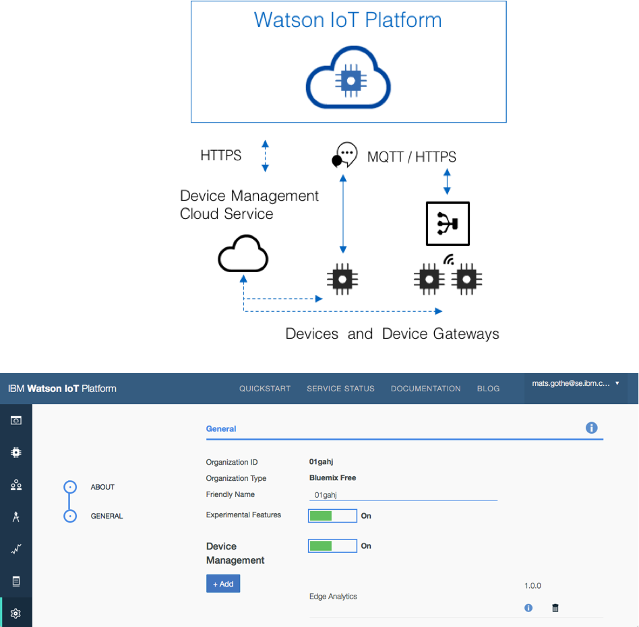Expand the mats.gothe user account dropdown
Image resolution: width=639 pixels, height=627 pixels.
coord(576,383)
